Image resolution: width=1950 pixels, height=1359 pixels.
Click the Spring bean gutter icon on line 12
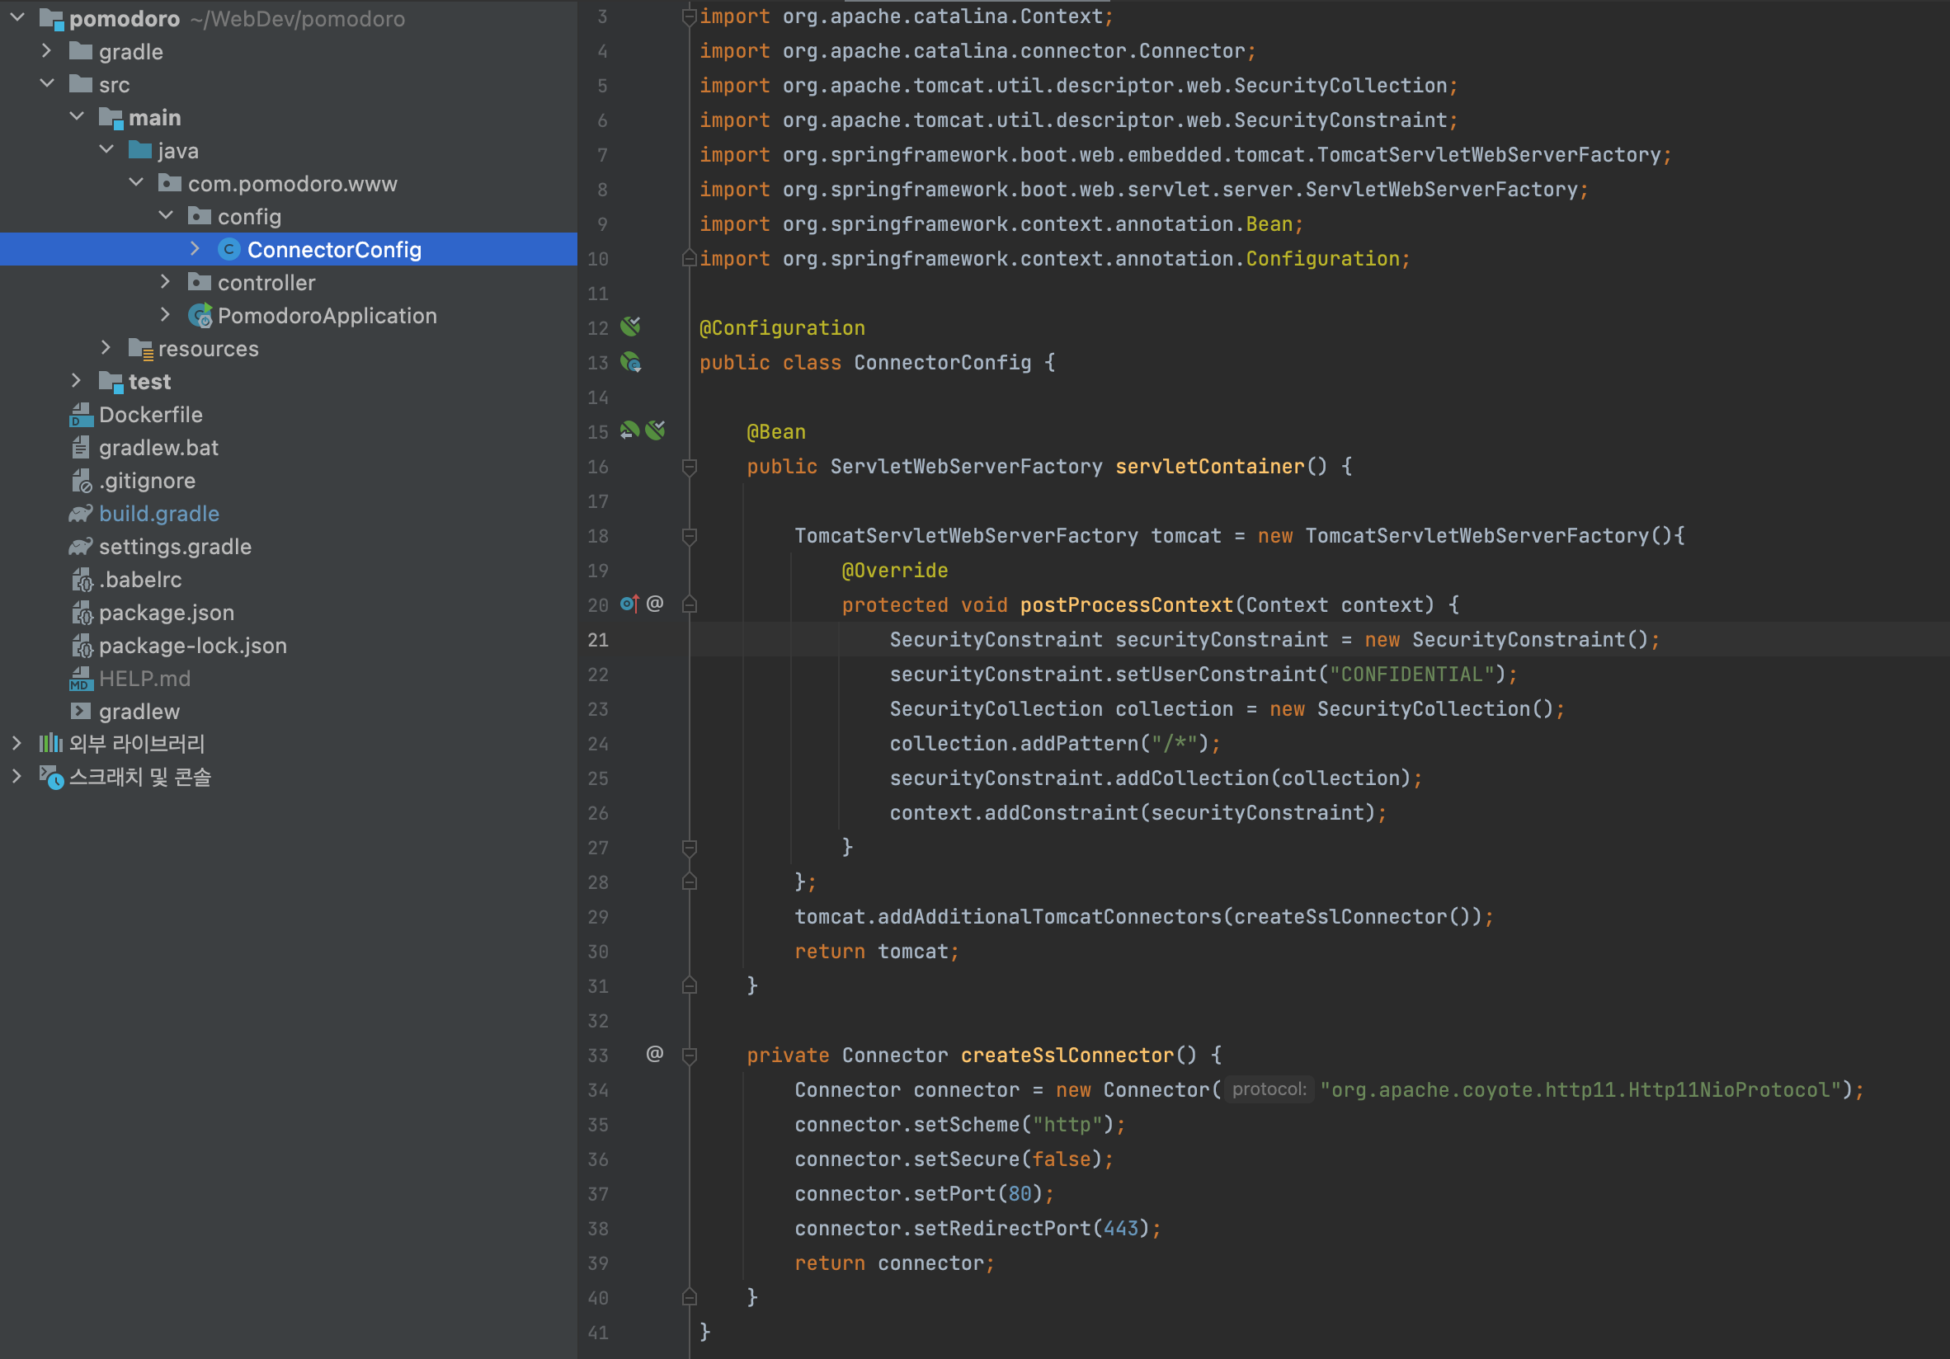(630, 327)
